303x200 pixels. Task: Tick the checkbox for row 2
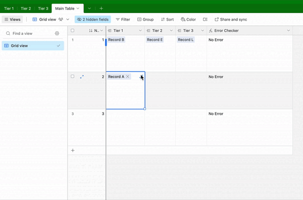tap(72, 77)
